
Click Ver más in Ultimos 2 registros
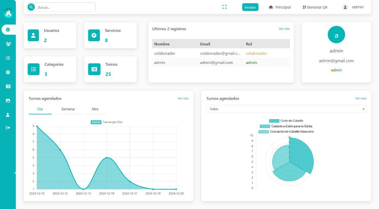tap(284, 29)
